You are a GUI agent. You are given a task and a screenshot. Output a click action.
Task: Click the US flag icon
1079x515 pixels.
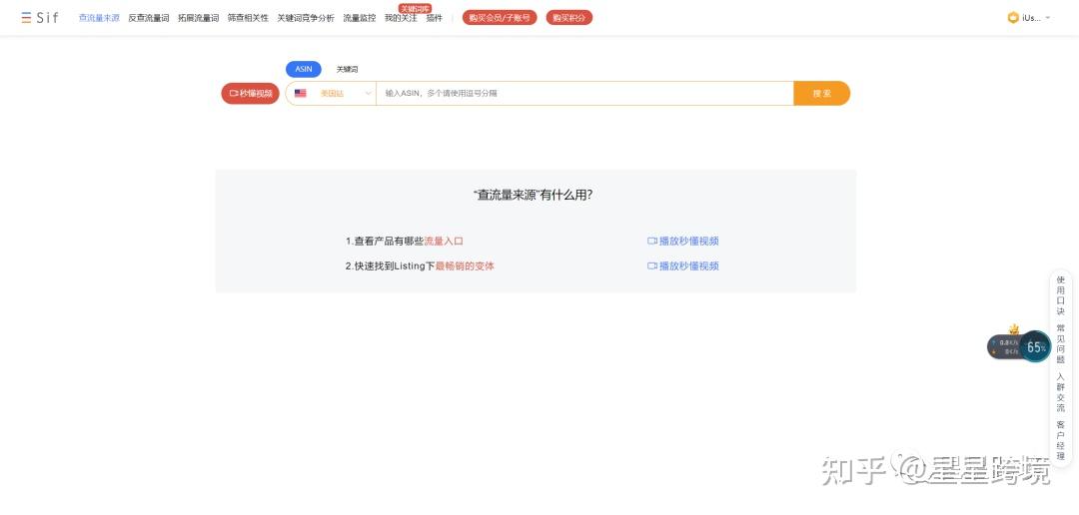click(x=300, y=94)
